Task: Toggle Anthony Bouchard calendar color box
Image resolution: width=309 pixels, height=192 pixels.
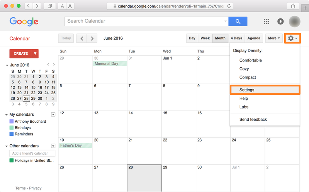Action: coord(12,121)
